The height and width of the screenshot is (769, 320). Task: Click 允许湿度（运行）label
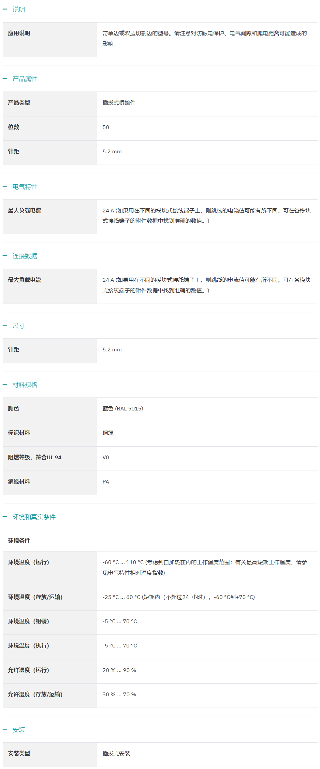[x=29, y=670]
